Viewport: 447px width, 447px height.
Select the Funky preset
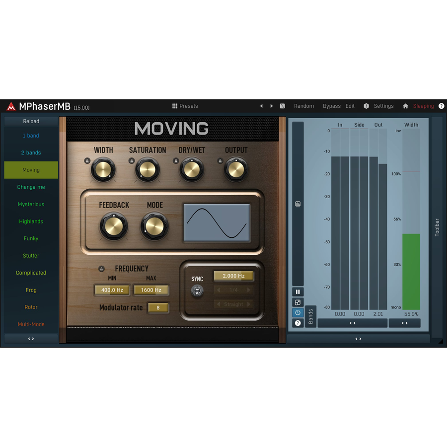31,238
